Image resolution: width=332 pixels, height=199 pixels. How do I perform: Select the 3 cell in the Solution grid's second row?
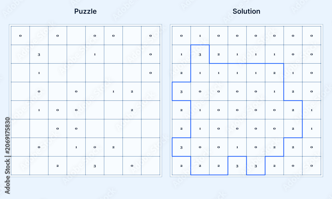coord(200,54)
